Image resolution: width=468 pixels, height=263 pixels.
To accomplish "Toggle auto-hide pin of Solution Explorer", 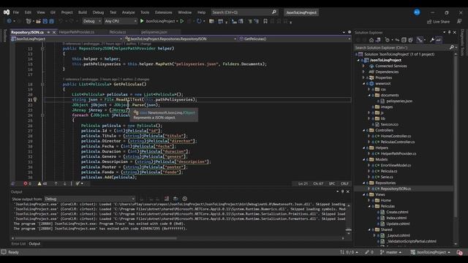I will pos(449,32).
